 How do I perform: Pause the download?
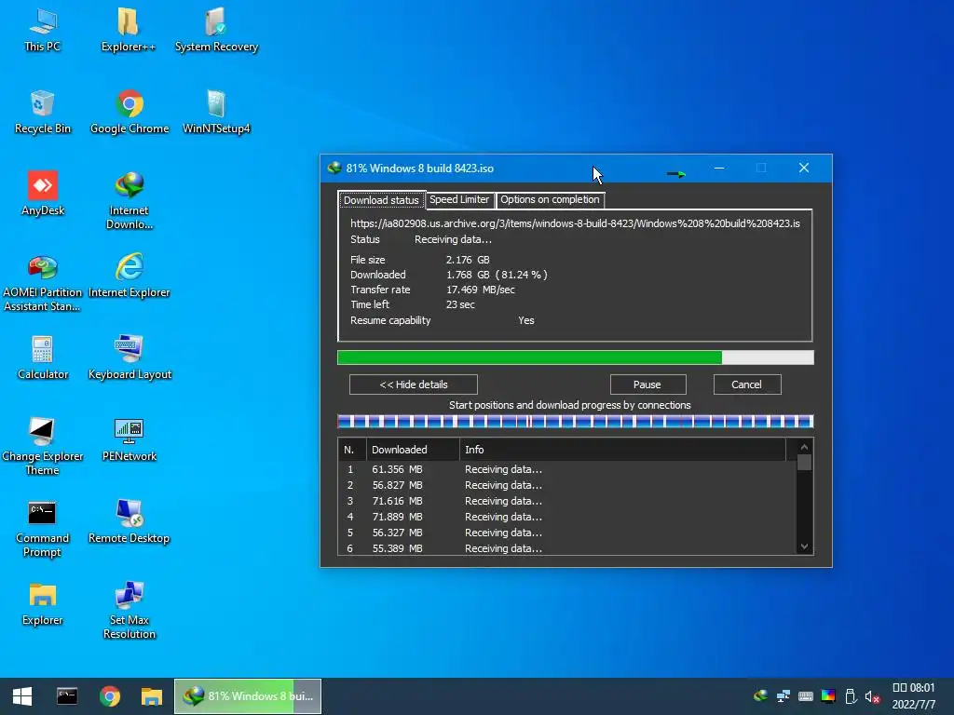point(647,384)
